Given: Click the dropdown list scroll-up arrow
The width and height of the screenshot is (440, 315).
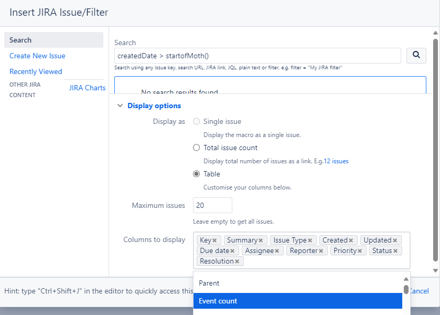Looking at the screenshot, I should pyautogui.click(x=406, y=279).
